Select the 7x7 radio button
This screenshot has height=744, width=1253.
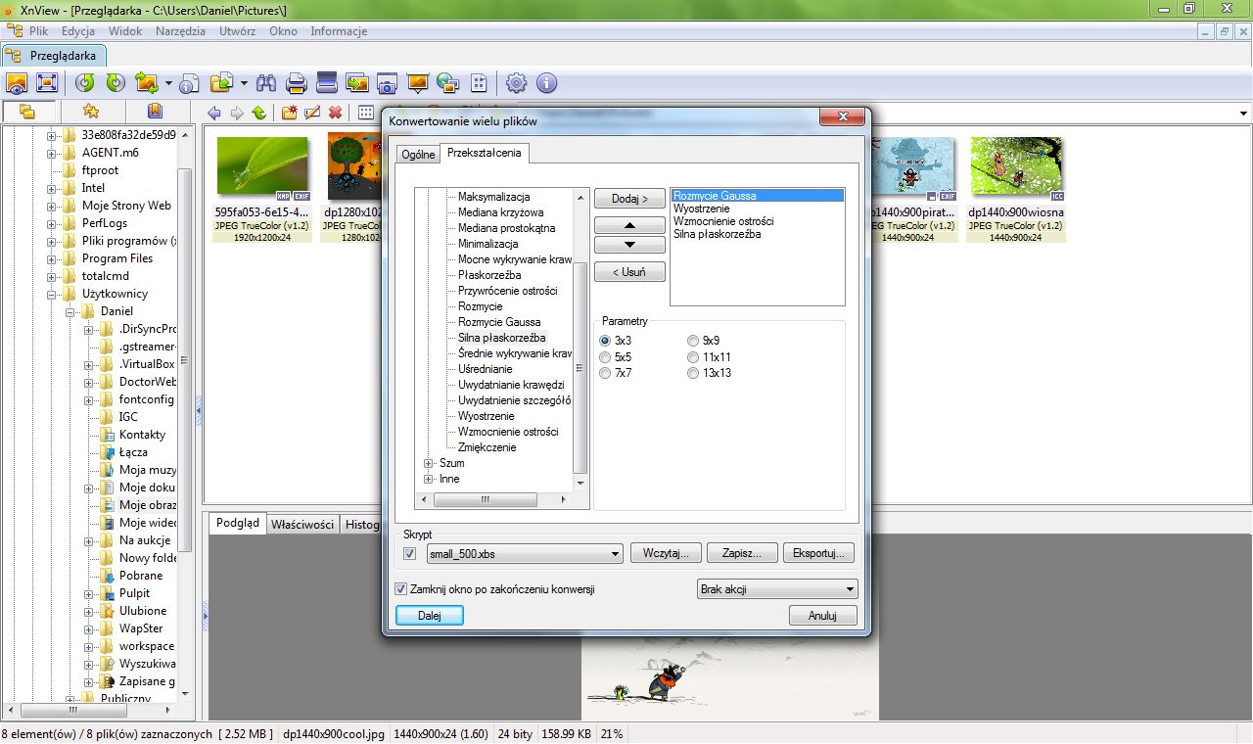click(605, 373)
